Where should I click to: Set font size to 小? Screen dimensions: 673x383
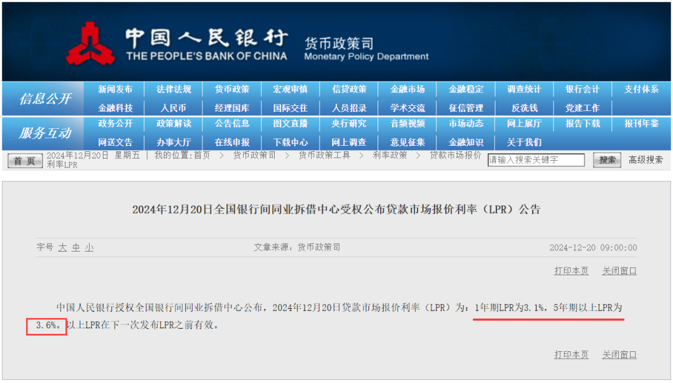pyautogui.click(x=89, y=247)
